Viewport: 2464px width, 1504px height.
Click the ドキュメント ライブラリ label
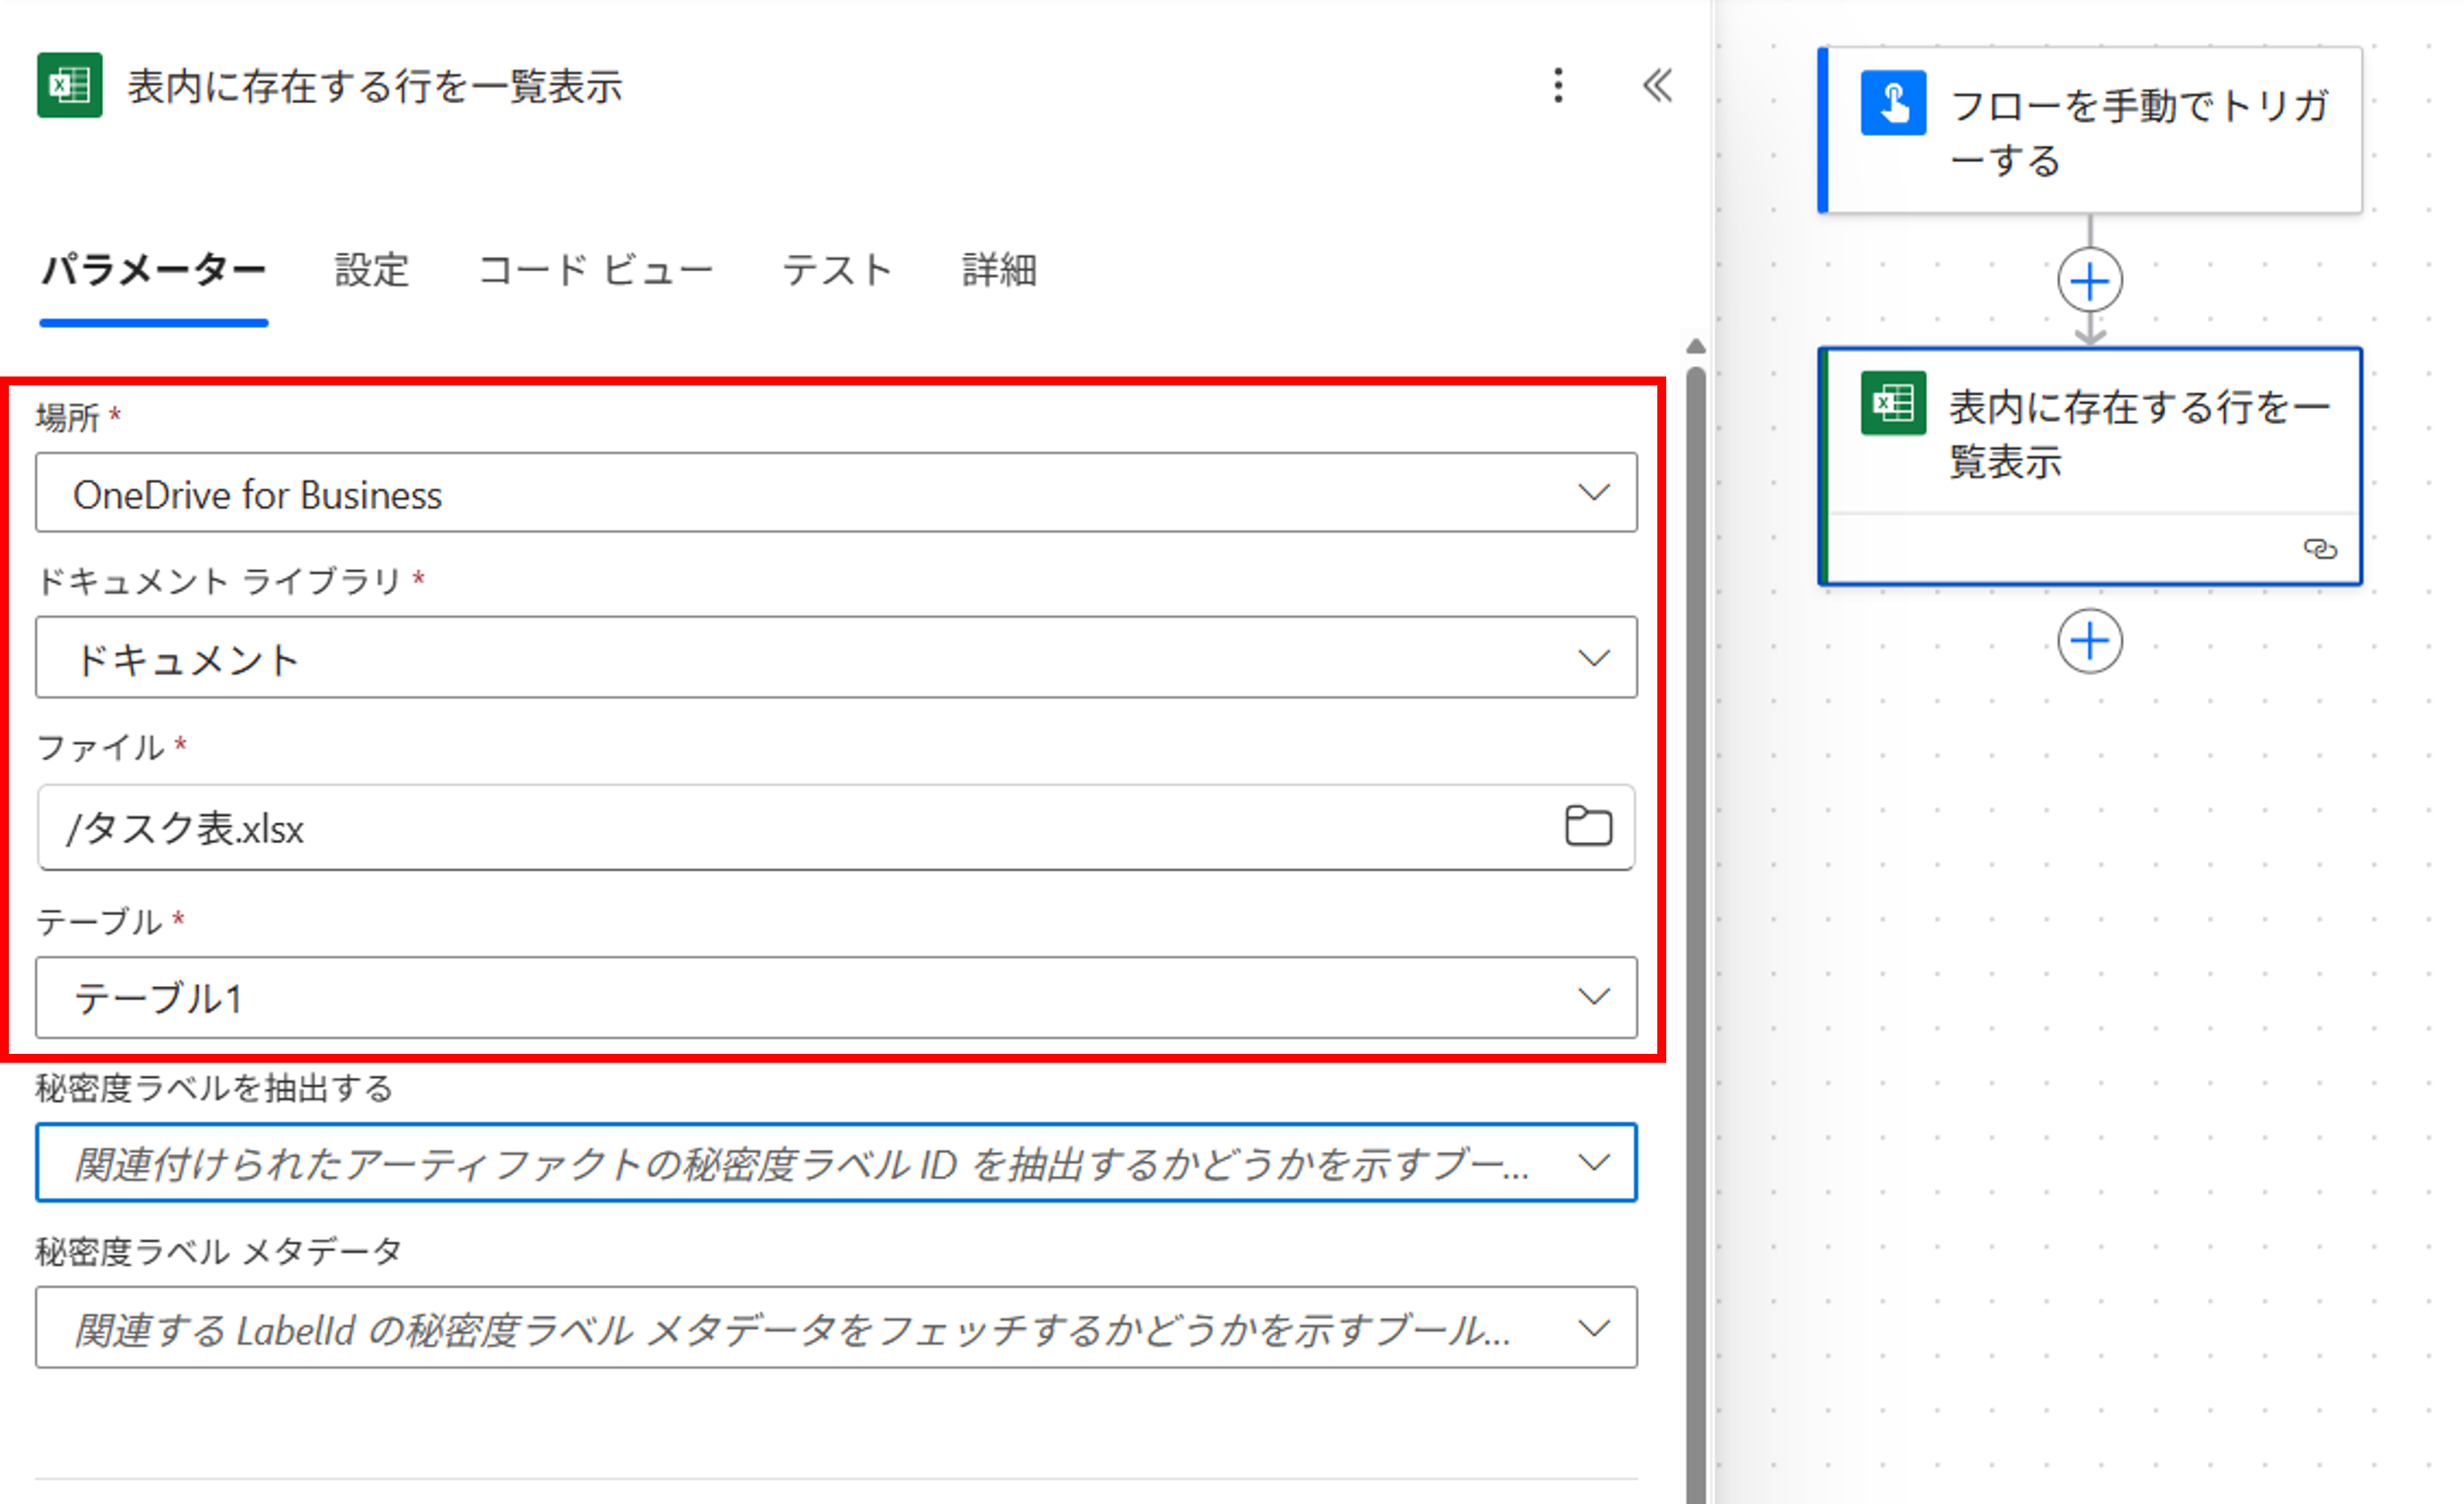[x=218, y=581]
